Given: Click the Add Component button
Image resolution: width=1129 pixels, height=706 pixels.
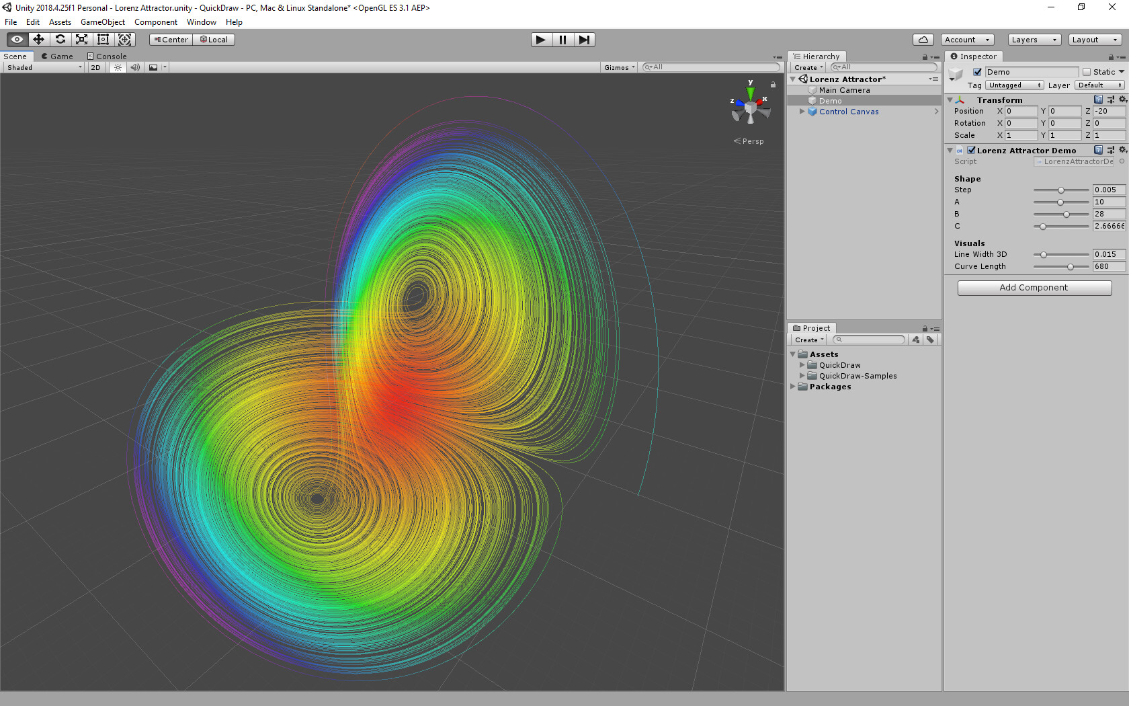Looking at the screenshot, I should coord(1034,287).
